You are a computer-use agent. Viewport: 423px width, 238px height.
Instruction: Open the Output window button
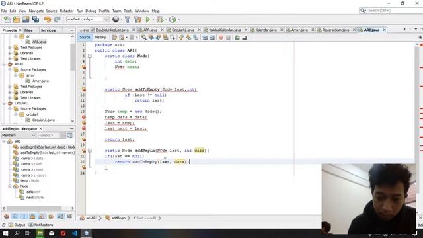[17, 225]
